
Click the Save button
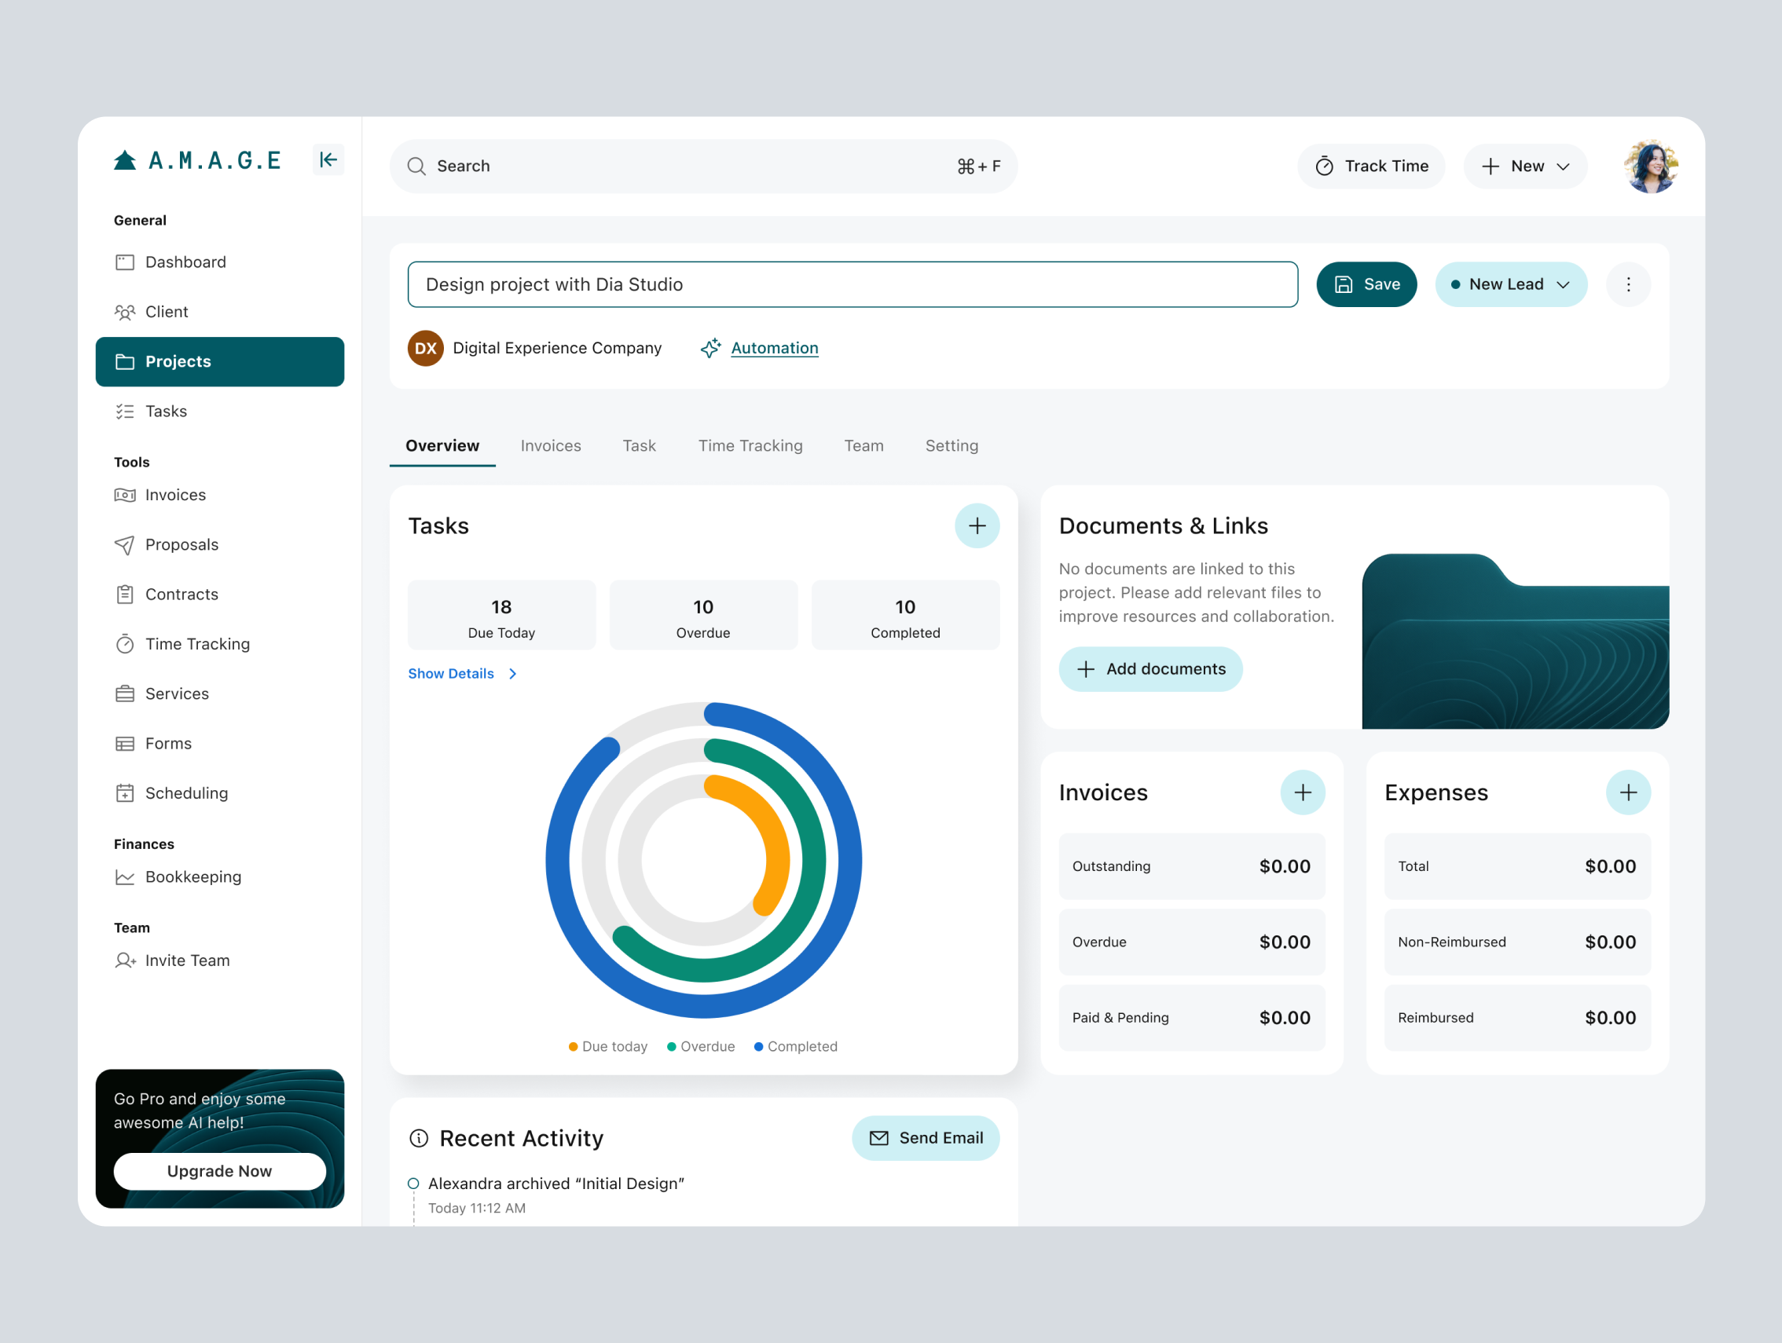click(1366, 284)
